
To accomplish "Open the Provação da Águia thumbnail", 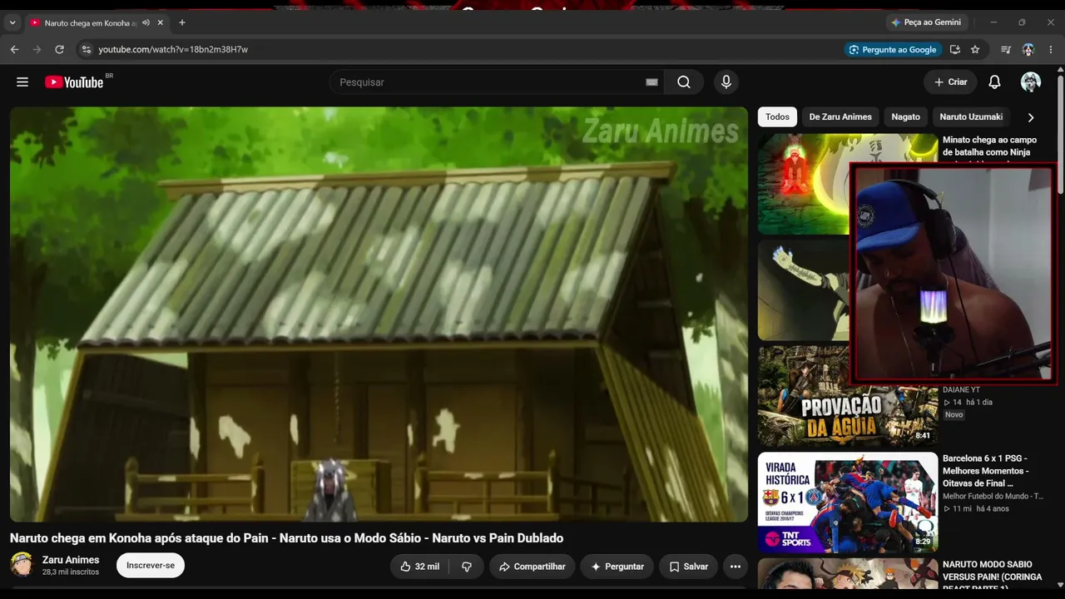I will point(848,397).
